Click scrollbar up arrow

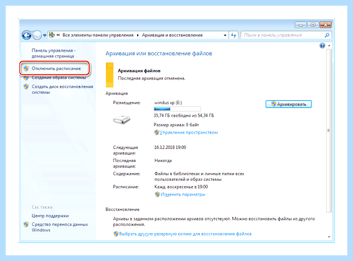pos(329,45)
